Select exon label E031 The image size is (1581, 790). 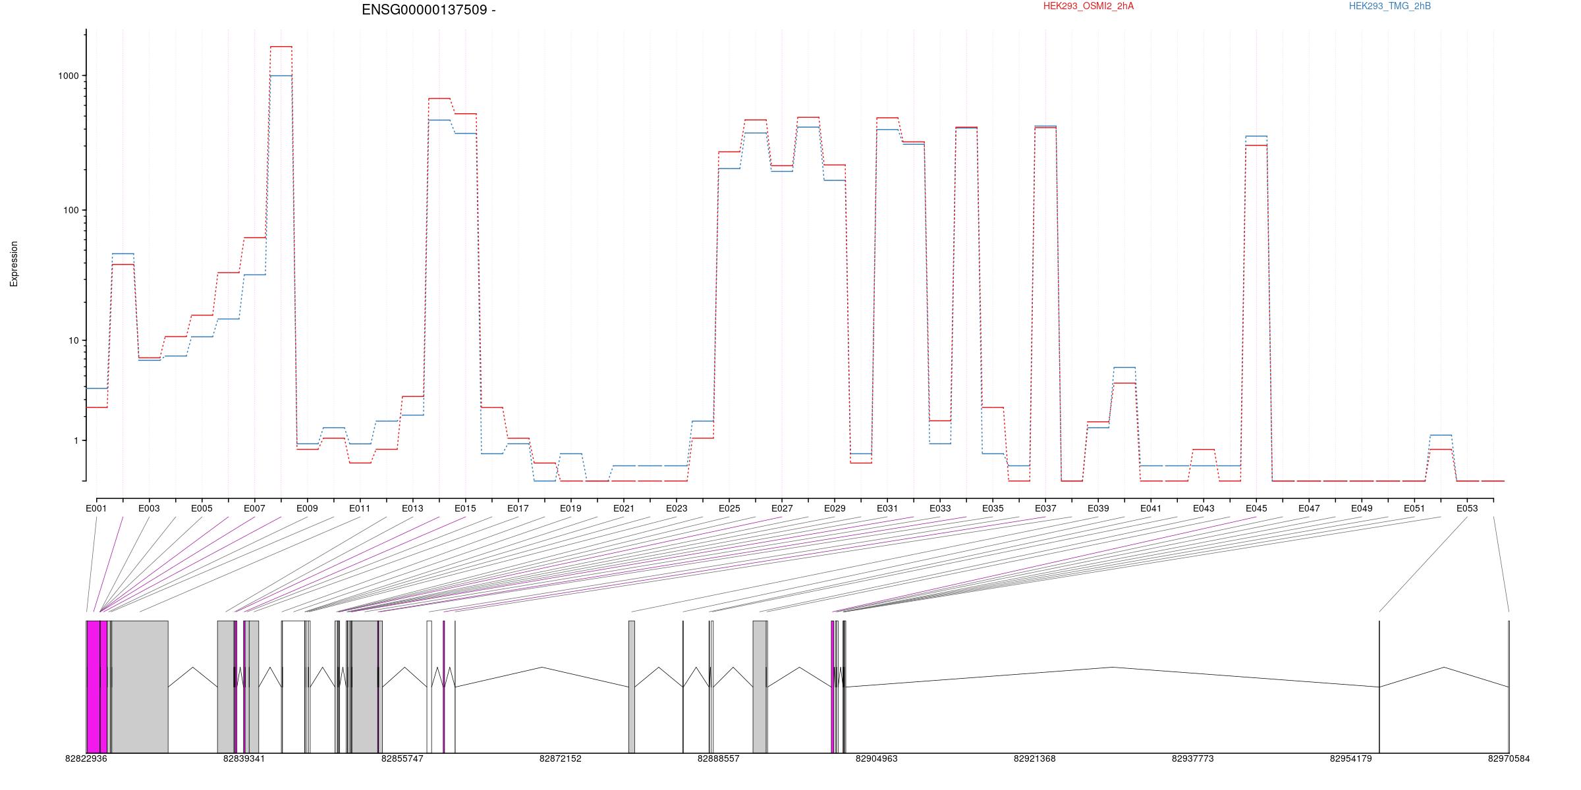tap(887, 508)
